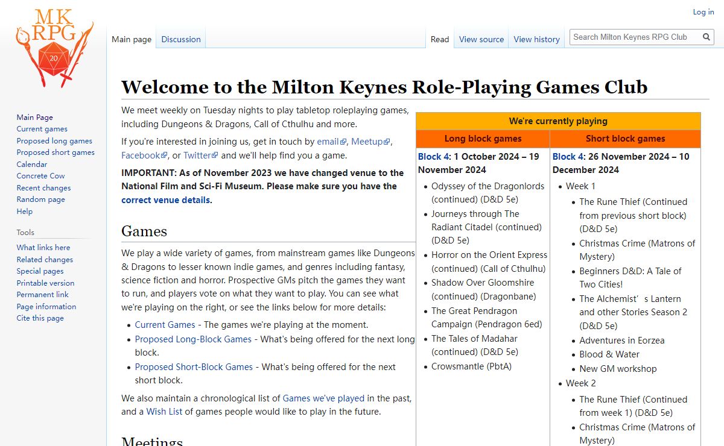
Task: Open Cite this page tool
Action: 40,318
